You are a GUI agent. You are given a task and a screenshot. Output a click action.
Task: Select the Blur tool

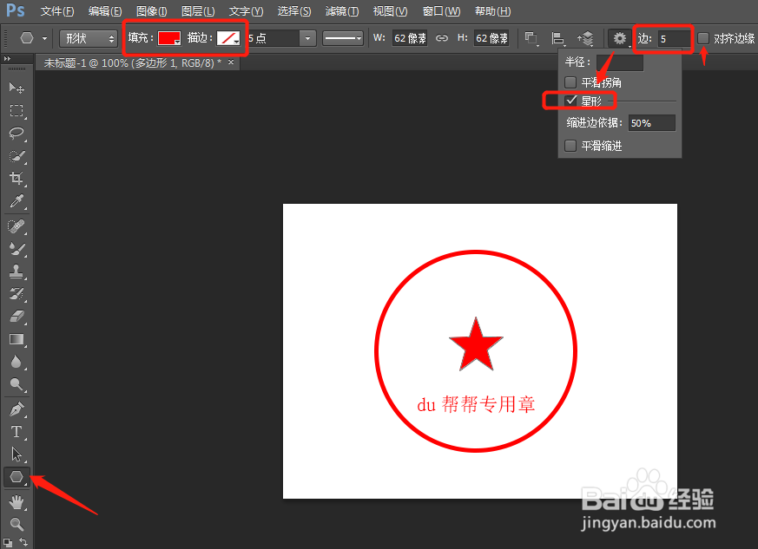coord(16,362)
